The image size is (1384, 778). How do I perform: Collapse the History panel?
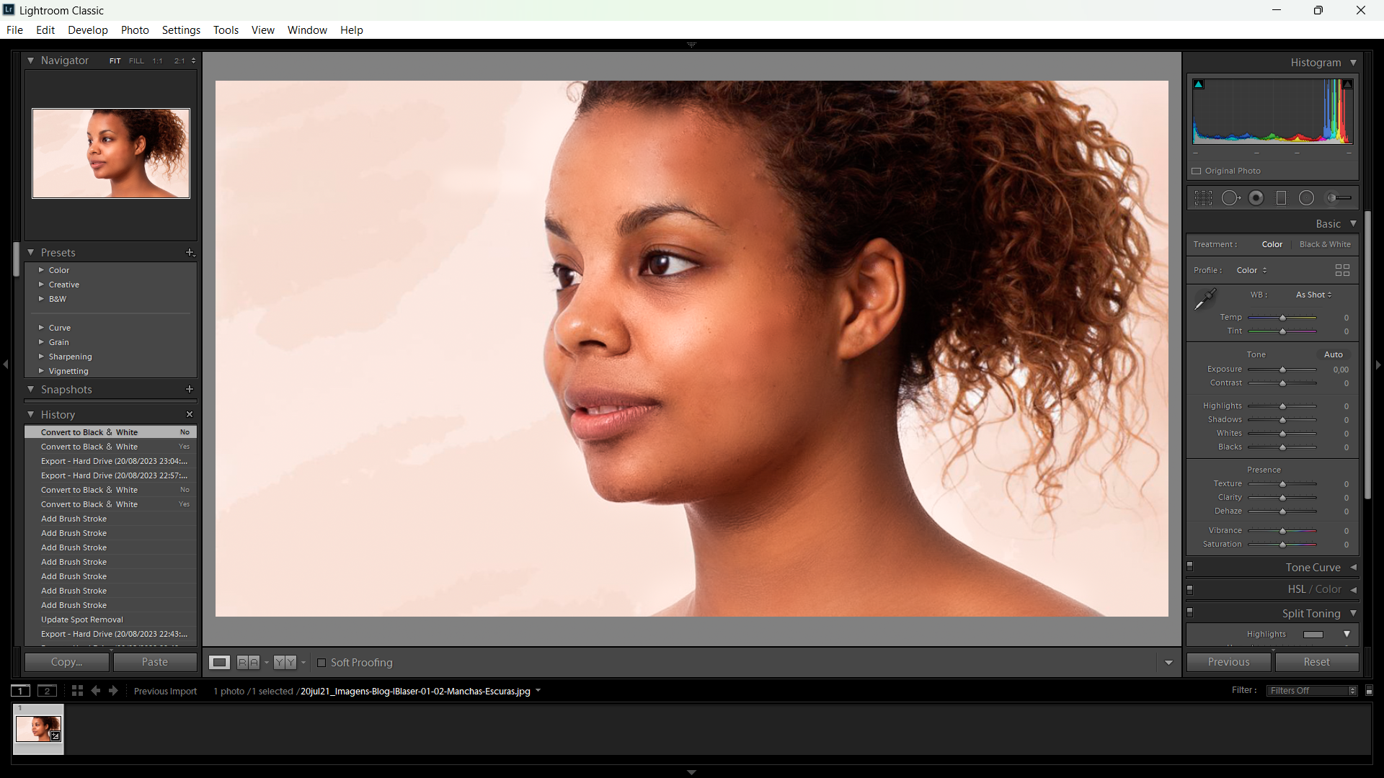[x=31, y=415]
